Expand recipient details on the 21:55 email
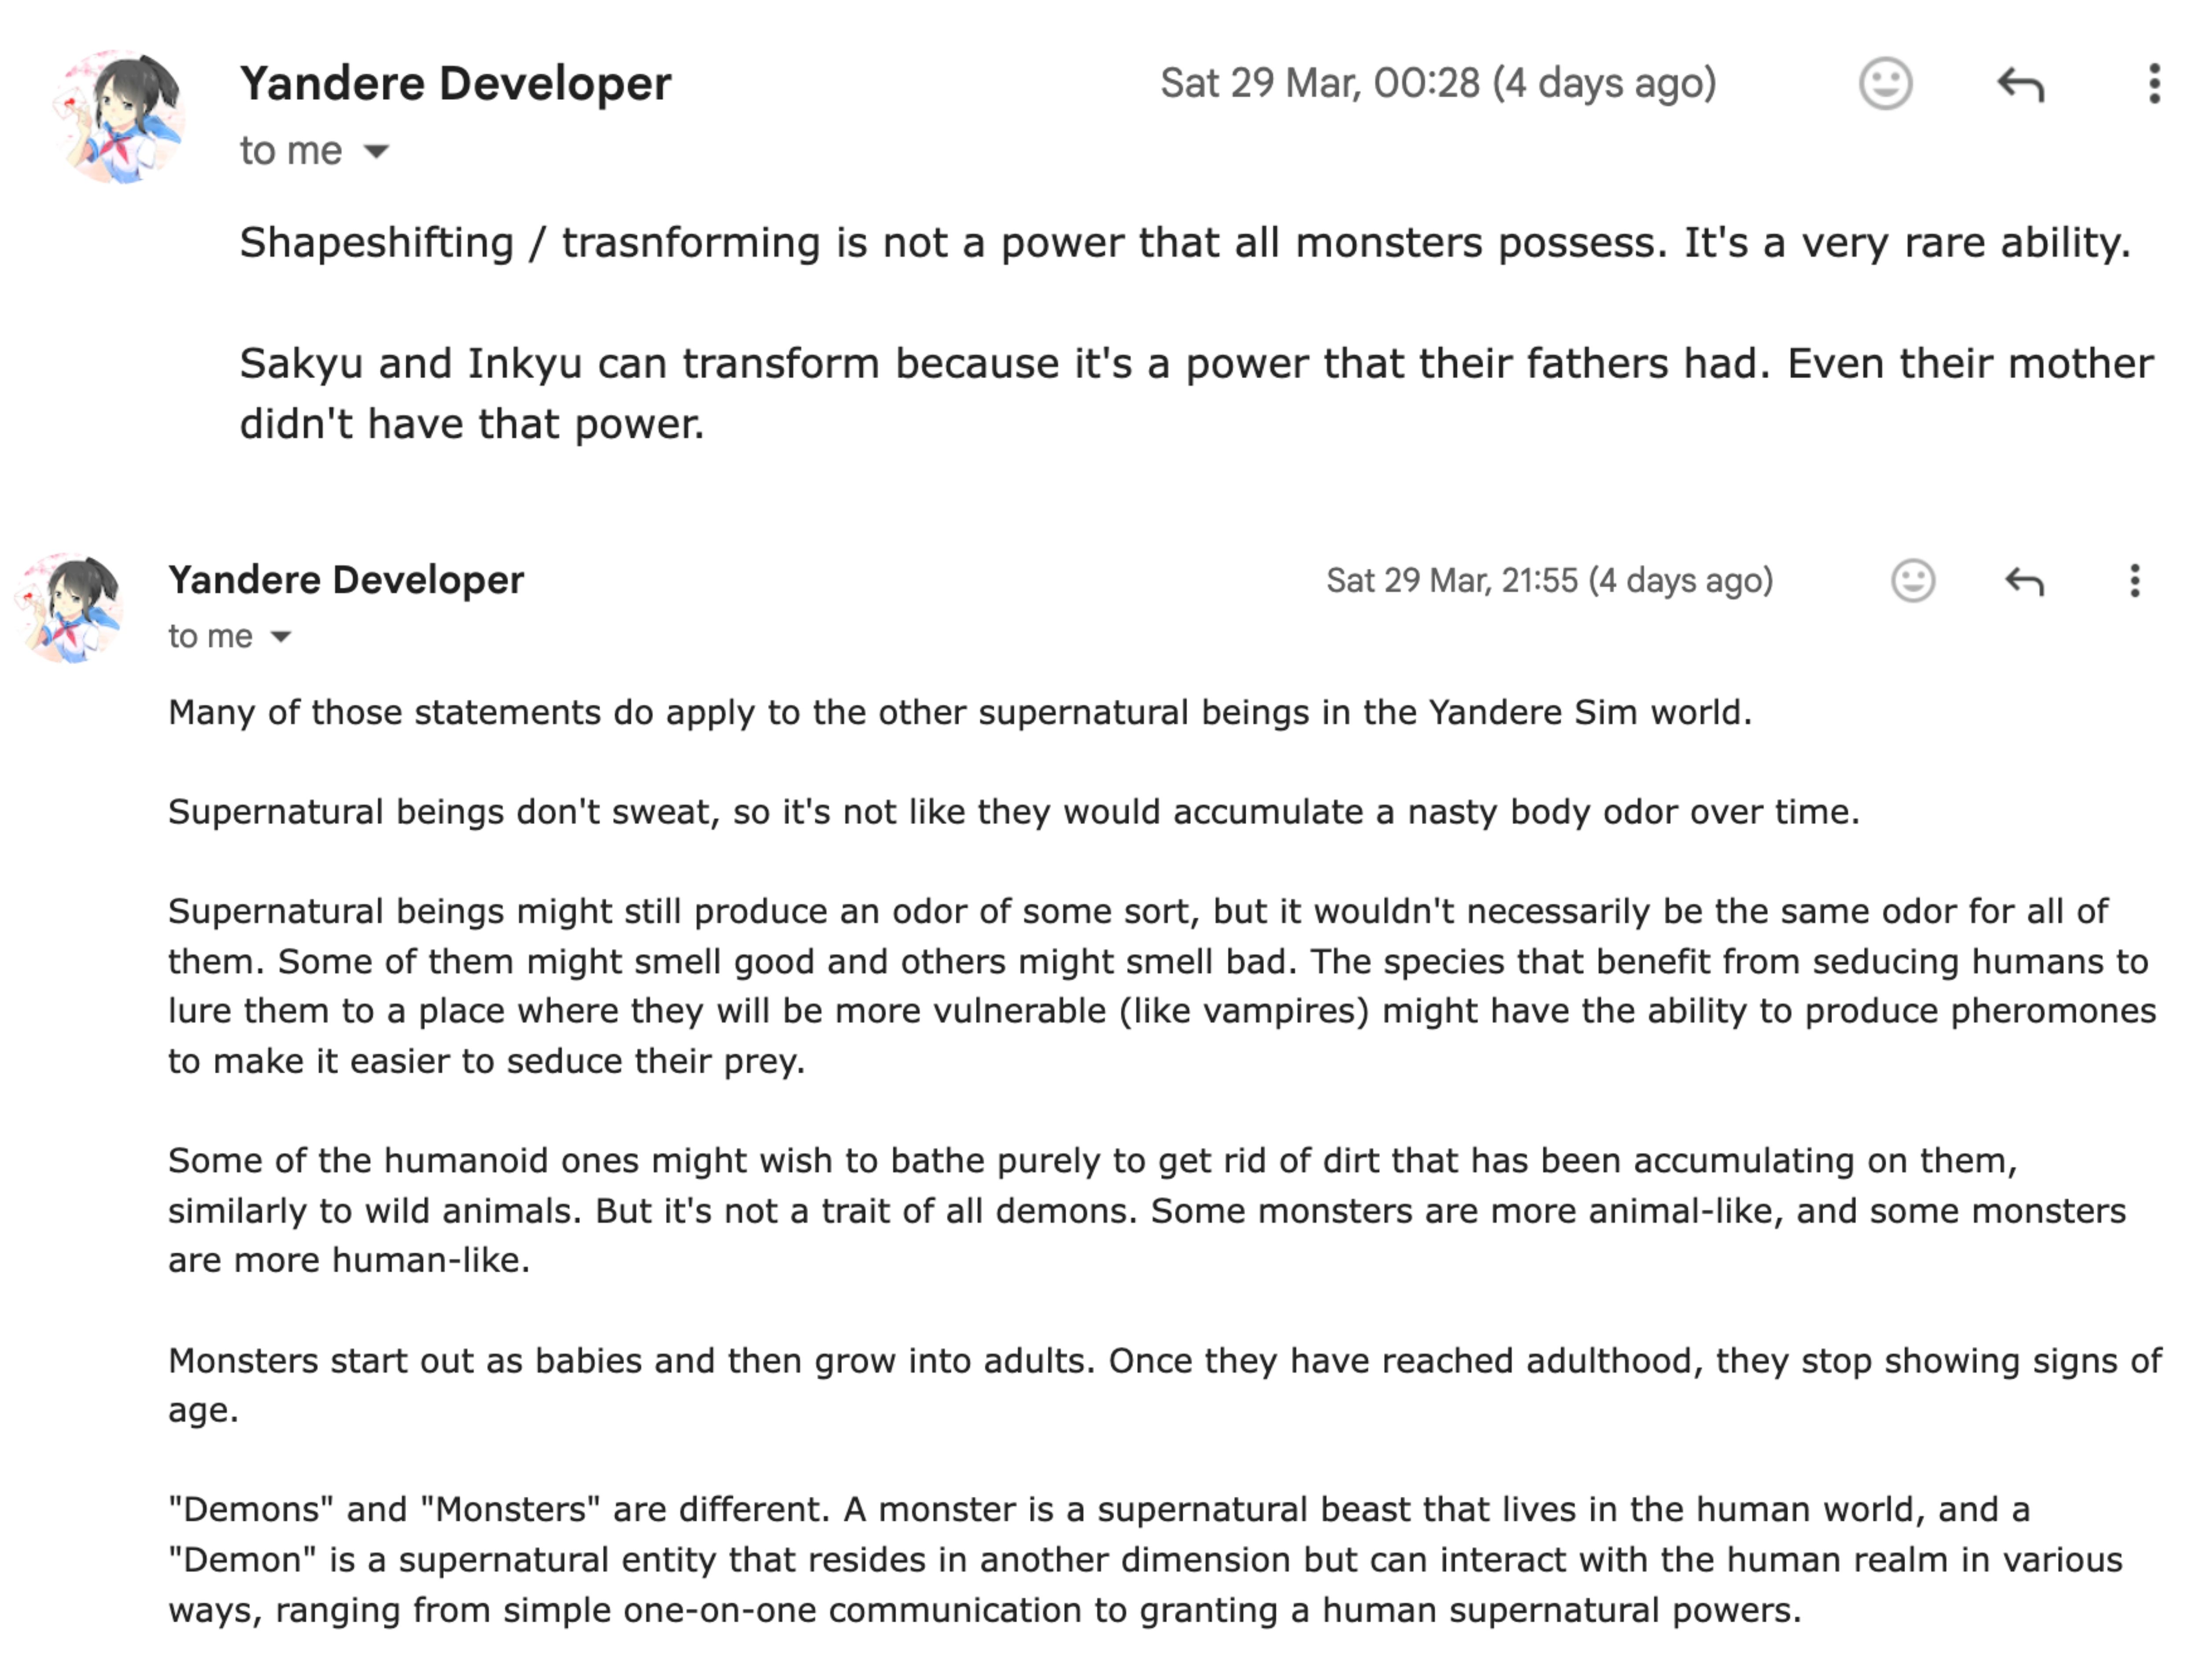Screen dimensions: 2202x1680 point(281,637)
